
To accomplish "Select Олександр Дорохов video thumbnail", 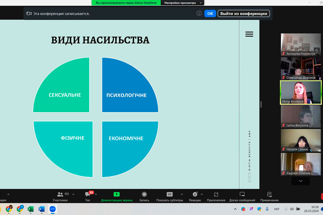I will (x=301, y=68).
